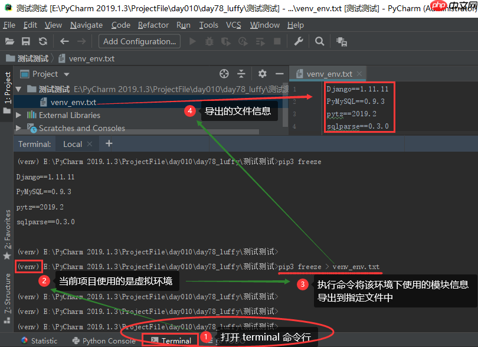Open the Python Console tool window
This screenshot has width=478, height=347.
pos(104,341)
